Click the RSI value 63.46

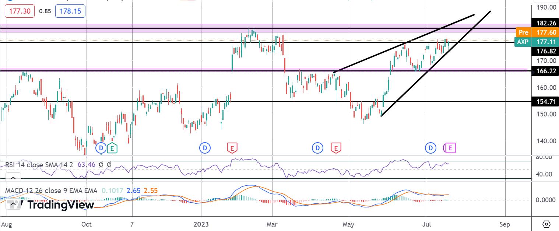[86, 165]
